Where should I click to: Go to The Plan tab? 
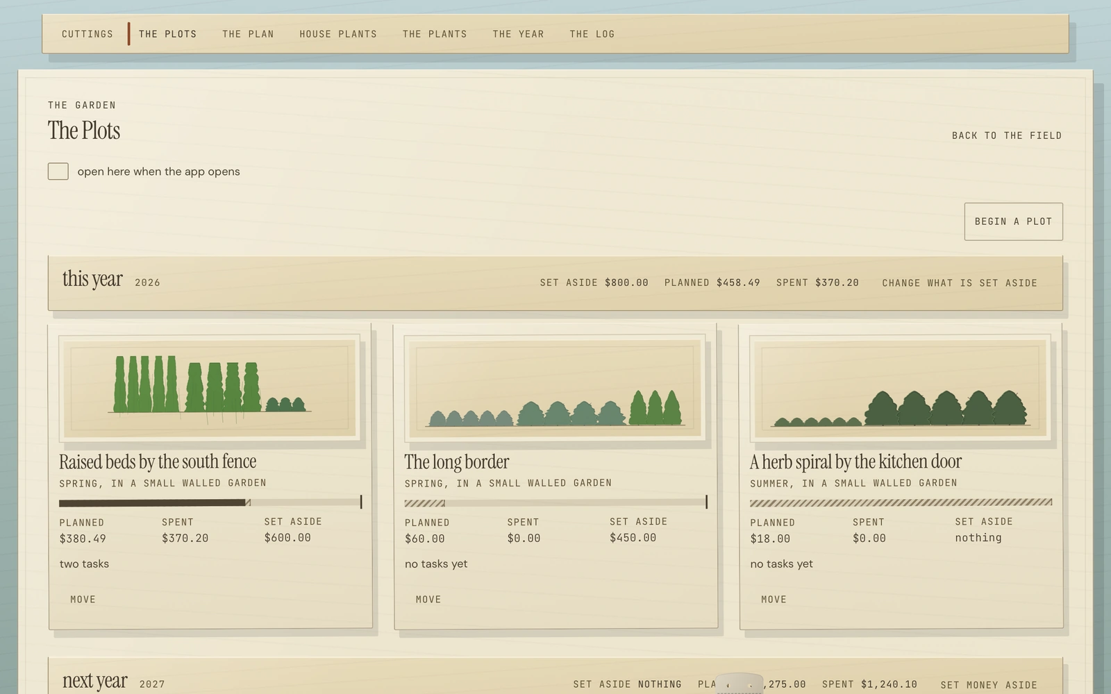[x=248, y=34]
